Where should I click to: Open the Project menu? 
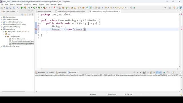pos(41,5)
